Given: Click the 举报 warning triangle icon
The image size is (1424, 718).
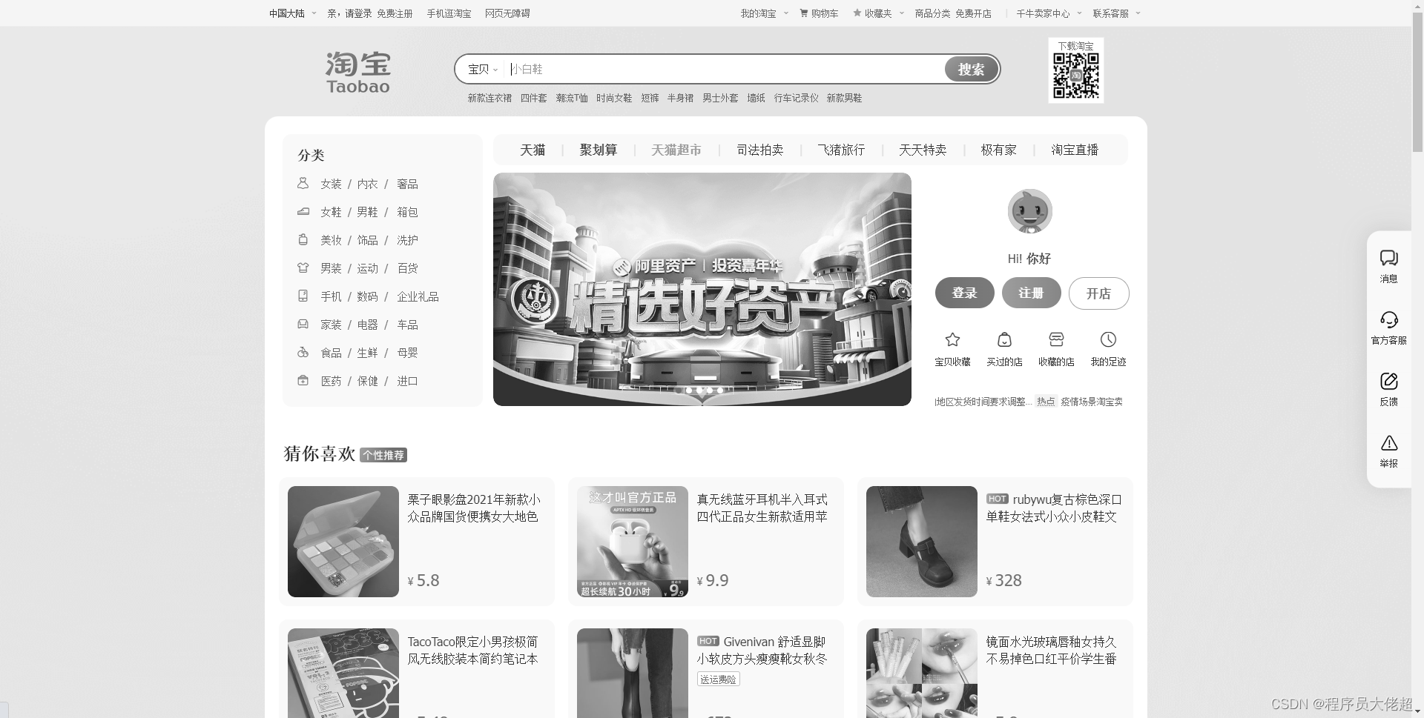Looking at the screenshot, I should click(1388, 443).
